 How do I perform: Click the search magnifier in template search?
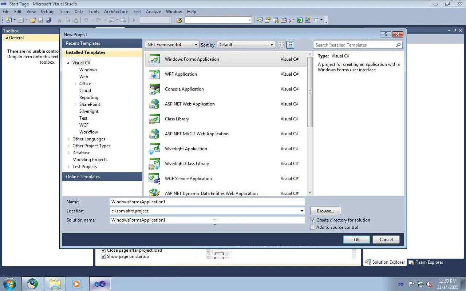point(398,45)
